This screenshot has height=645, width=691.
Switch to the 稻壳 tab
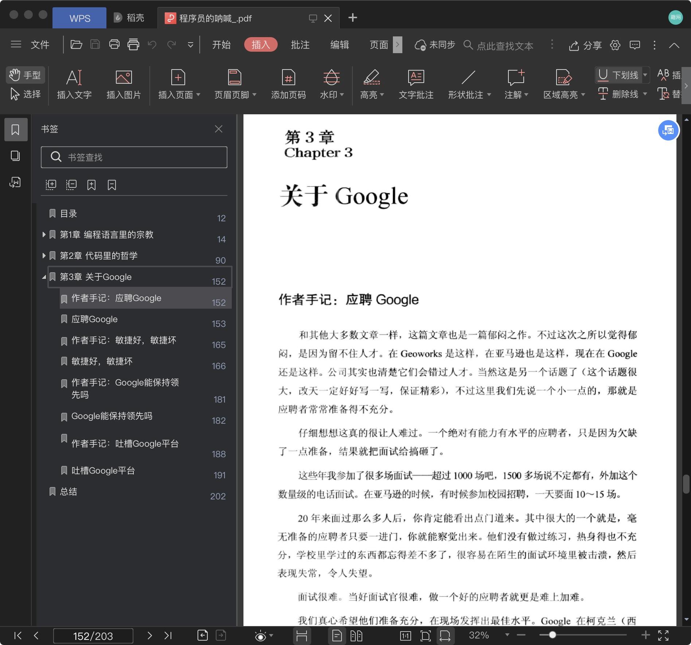tap(129, 18)
